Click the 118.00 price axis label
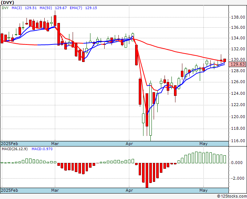This screenshot has height=199, width=247. coord(238,128)
